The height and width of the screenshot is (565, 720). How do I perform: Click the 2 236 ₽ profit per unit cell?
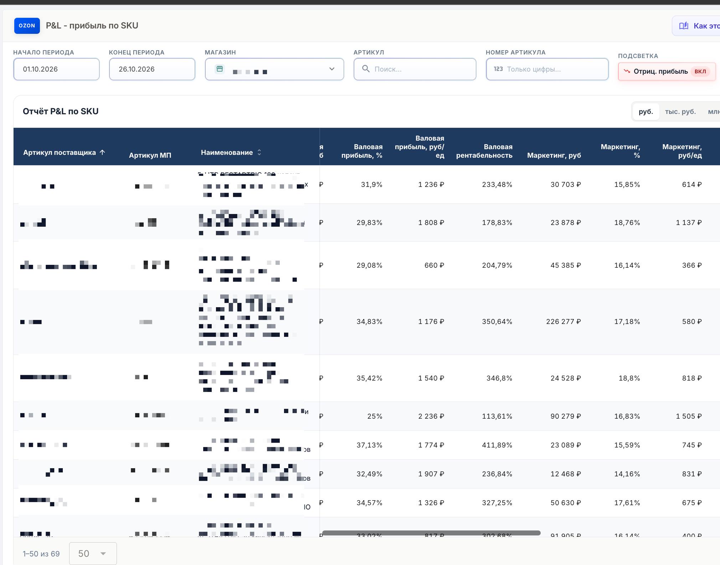tap(431, 416)
